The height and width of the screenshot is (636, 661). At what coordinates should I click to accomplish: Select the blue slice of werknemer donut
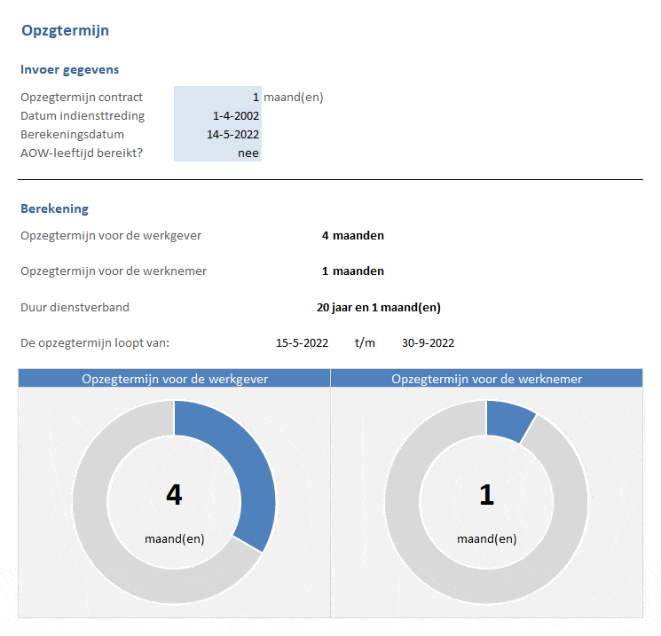click(x=508, y=420)
